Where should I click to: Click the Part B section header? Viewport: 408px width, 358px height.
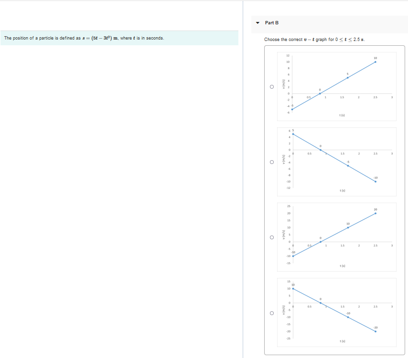pos(271,22)
